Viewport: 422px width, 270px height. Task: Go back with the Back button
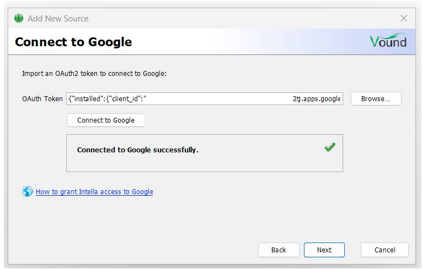pos(279,250)
